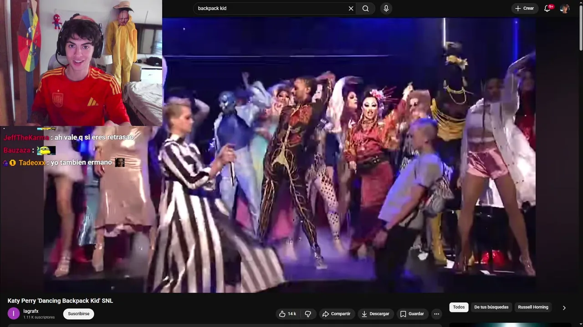This screenshot has height=327, width=583.
Task: Click the emote after 'yo tambien ermano'
Action: click(120, 162)
